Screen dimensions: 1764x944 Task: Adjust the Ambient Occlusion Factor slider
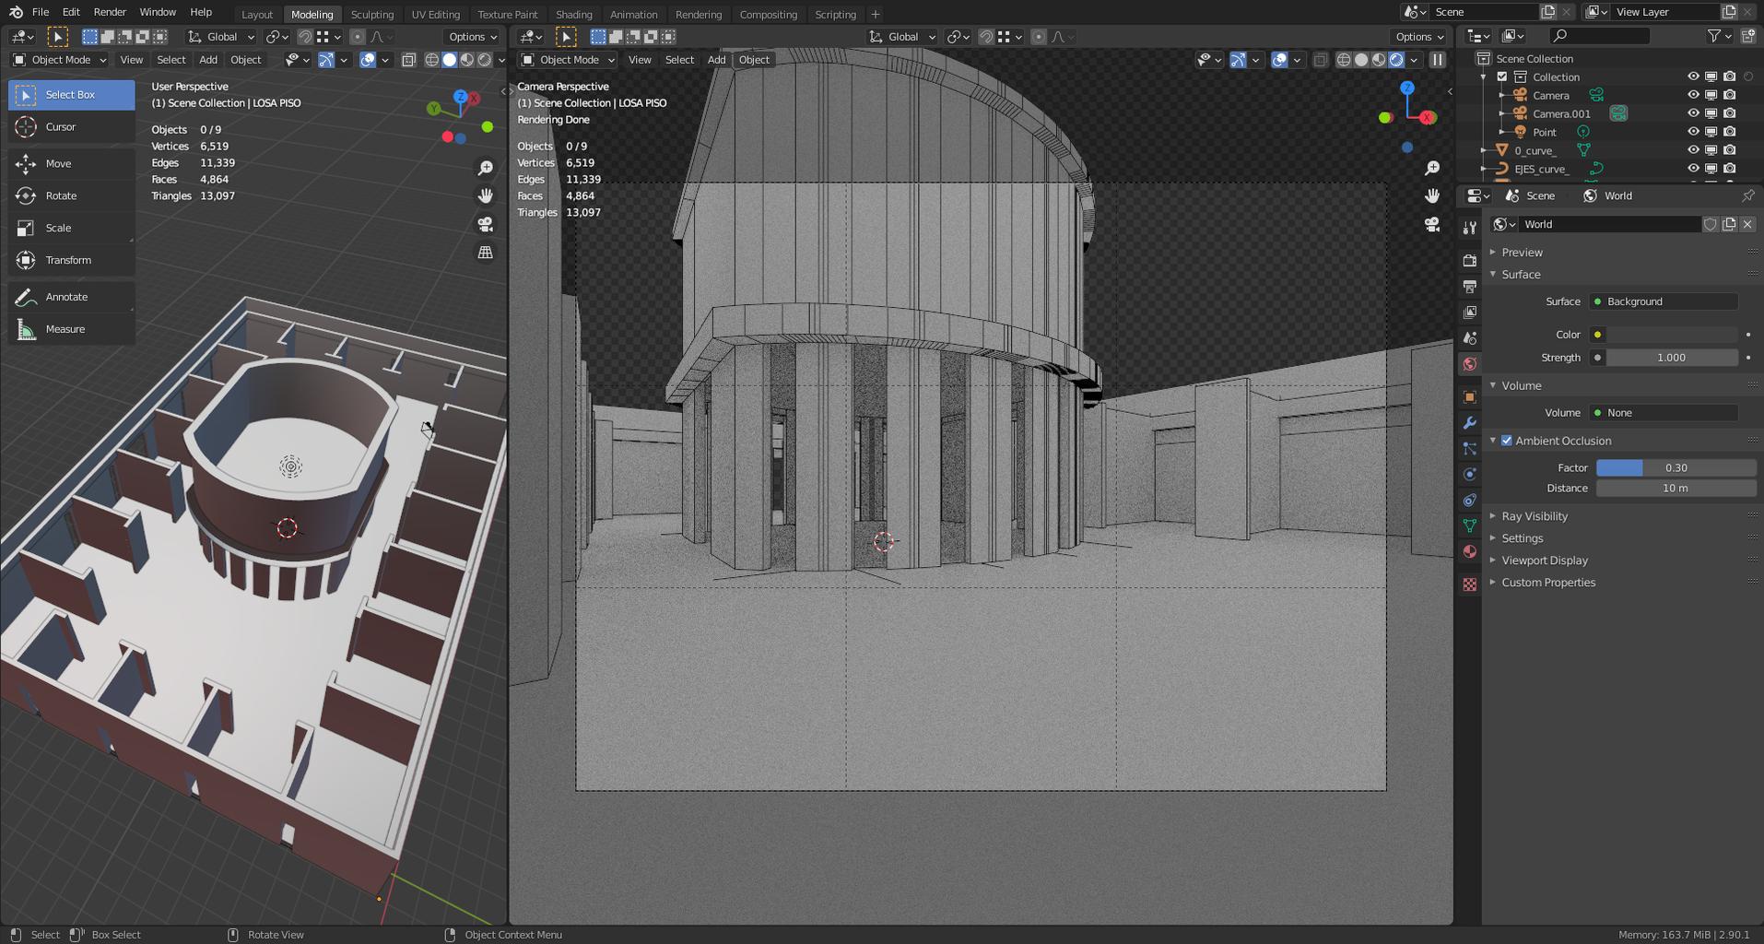click(1675, 468)
